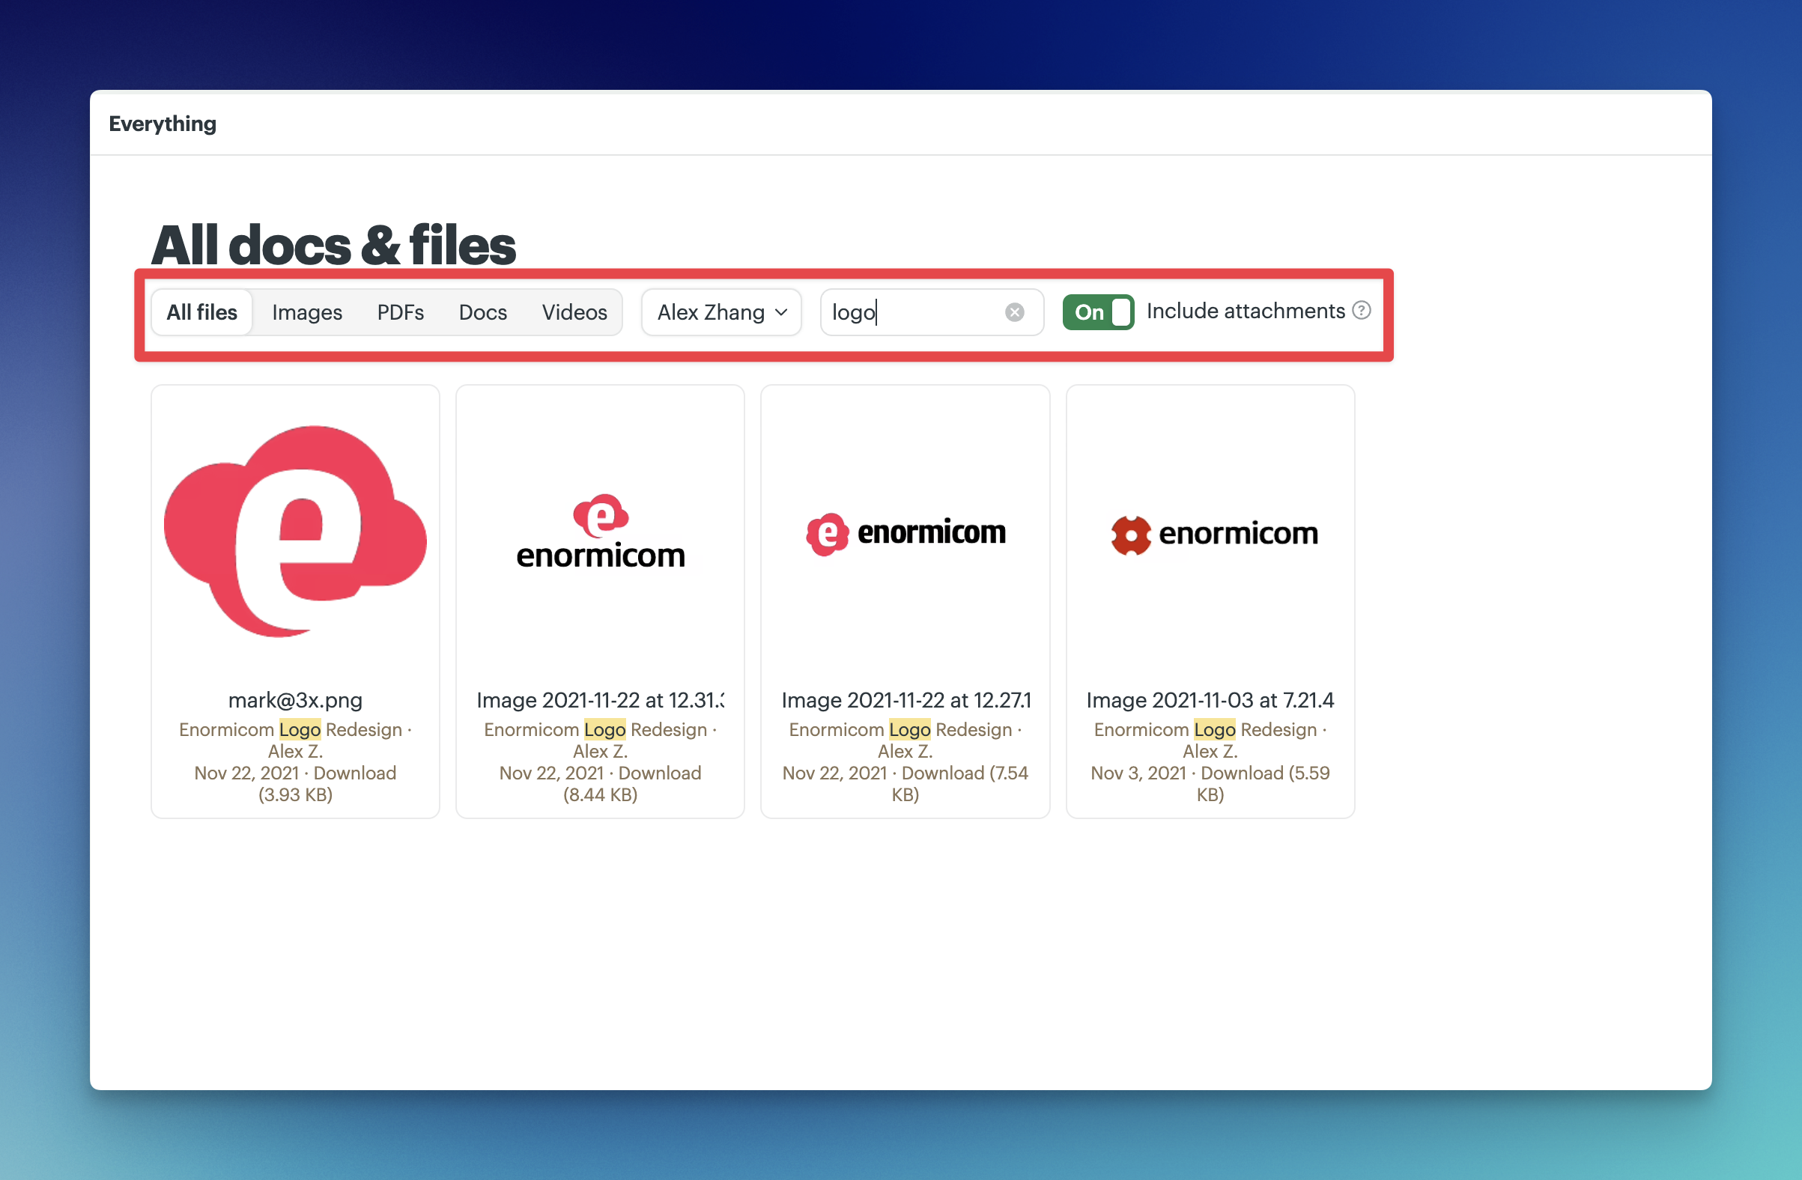Toggle the Include attachments switch off
This screenshot has height=1180, width=1802.
(1098, 311)
